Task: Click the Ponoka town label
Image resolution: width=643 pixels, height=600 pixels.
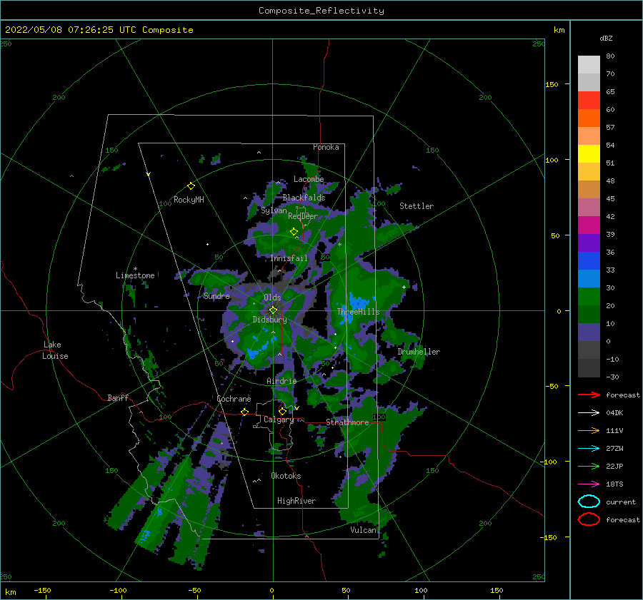Action: point(326,147)
